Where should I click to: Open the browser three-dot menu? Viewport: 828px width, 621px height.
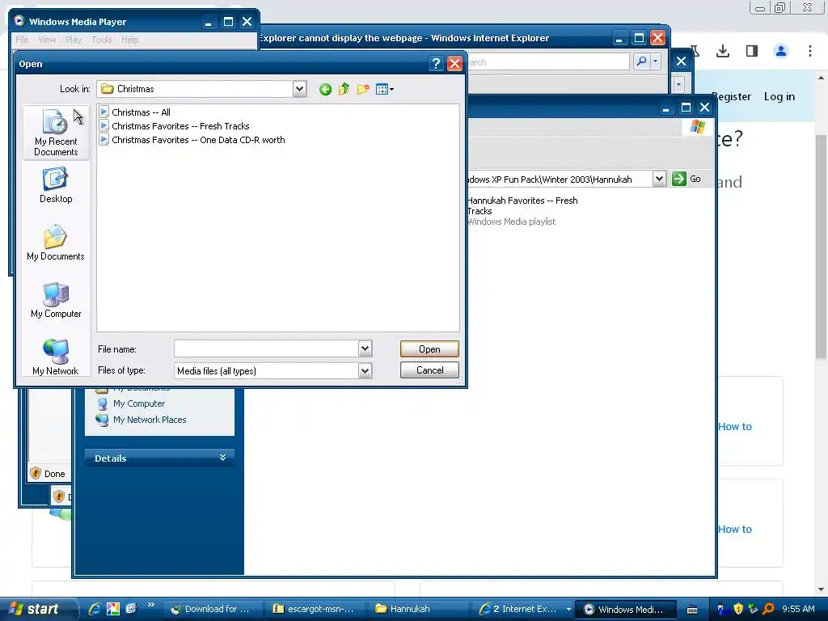coord(810,51)
